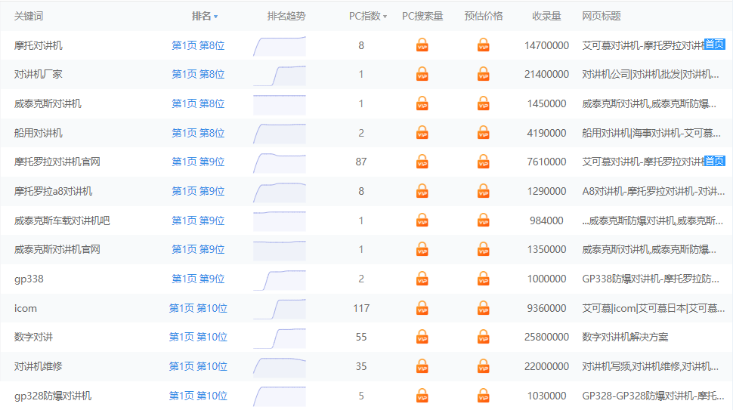Click the 首页 badge on 摩托对讲机 row

pos(714,45)
